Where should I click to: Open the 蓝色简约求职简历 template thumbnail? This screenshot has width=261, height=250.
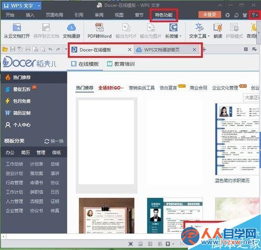tap(237, 139)
